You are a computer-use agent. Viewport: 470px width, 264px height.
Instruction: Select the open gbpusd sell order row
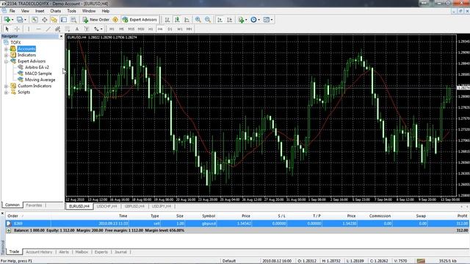pyautogui.click(x=237, y=224)
